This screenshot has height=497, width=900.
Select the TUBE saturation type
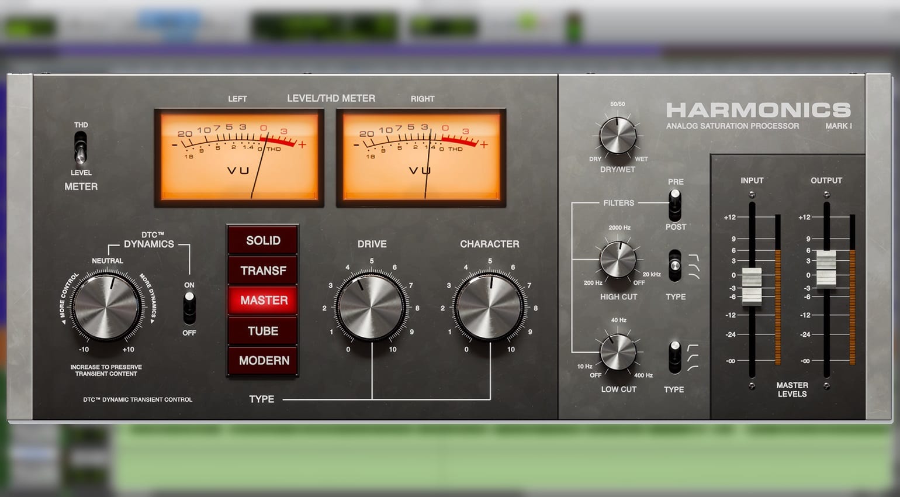click(263, 331)
